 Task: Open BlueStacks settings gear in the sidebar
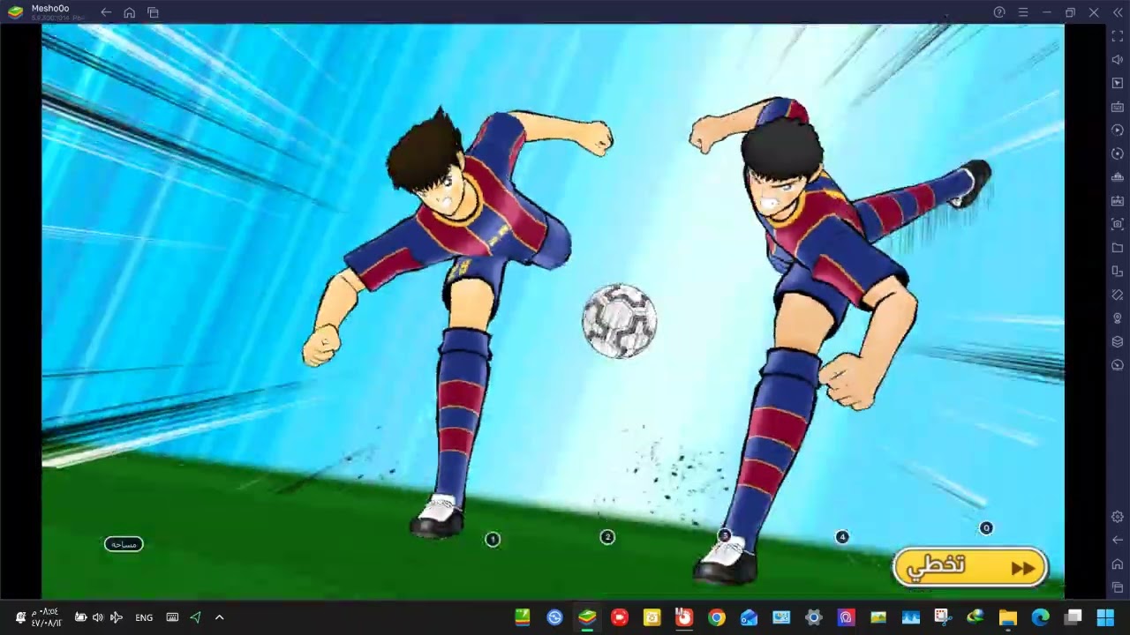(1118, 517)
